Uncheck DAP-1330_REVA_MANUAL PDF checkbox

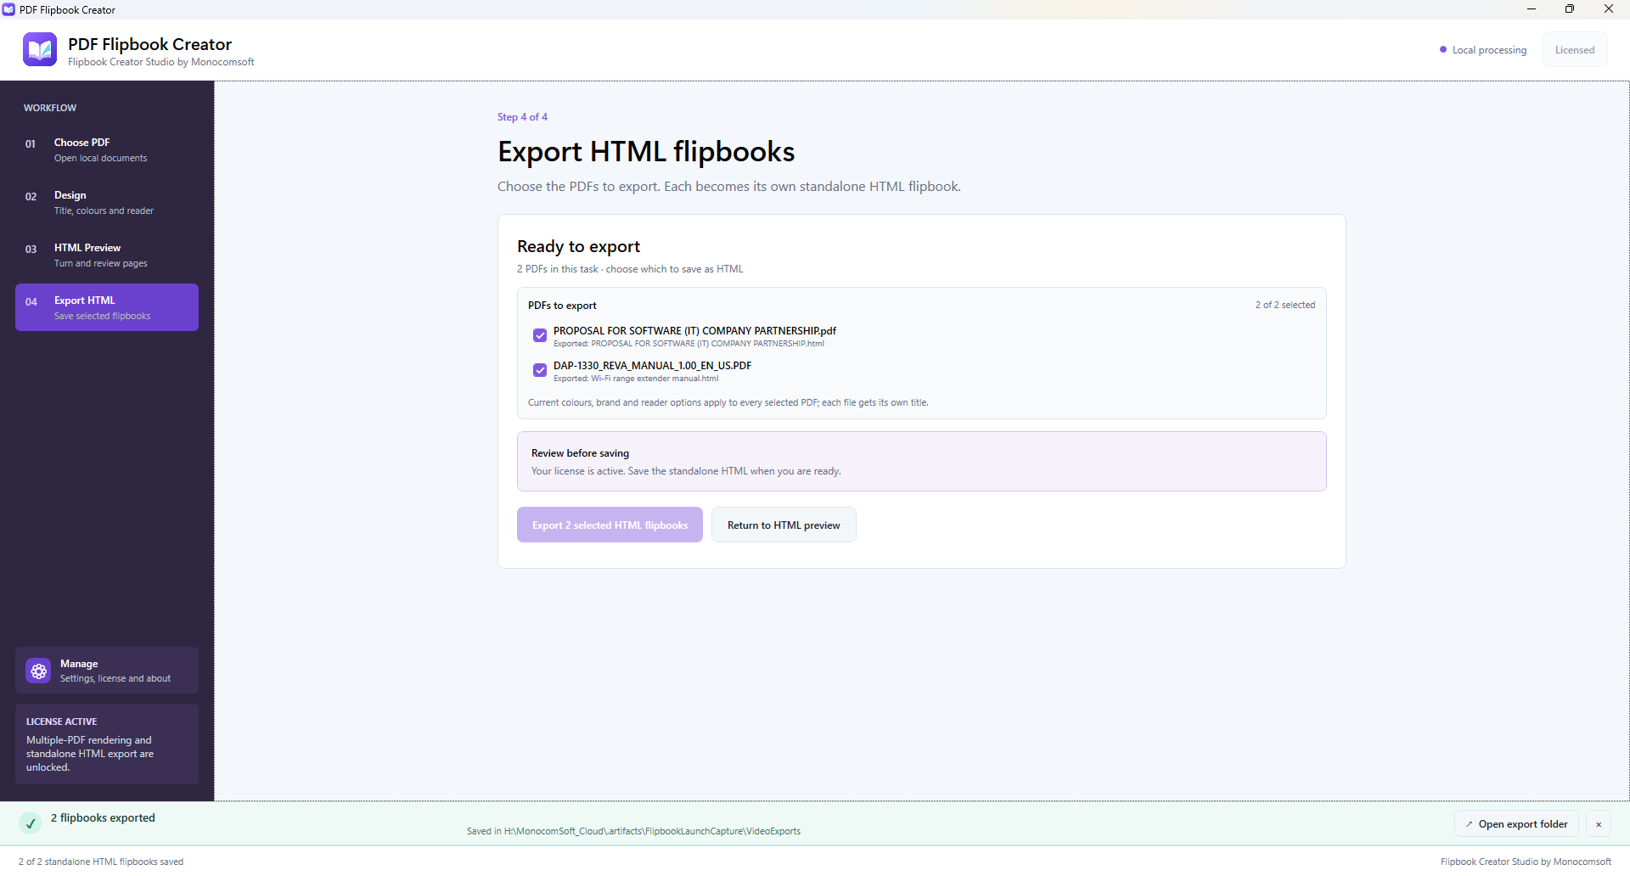tap(540, 370)
